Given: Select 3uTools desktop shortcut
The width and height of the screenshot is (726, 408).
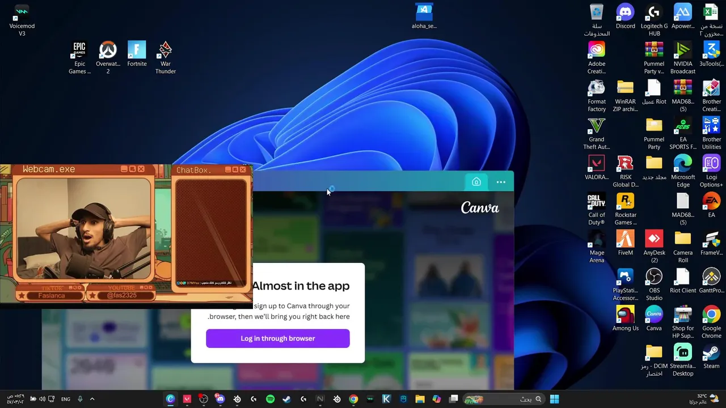Looking at the screenshot, I should tap(711, 54).
